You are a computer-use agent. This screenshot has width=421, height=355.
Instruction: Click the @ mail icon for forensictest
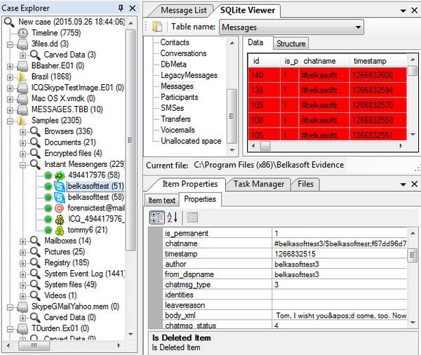click(60, 208)
